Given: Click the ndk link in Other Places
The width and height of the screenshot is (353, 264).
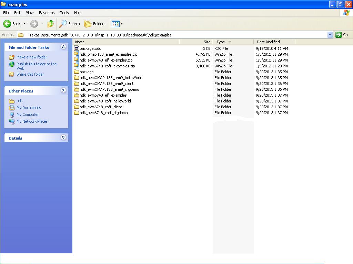Looking at the screenshot, I should (20, 101).
